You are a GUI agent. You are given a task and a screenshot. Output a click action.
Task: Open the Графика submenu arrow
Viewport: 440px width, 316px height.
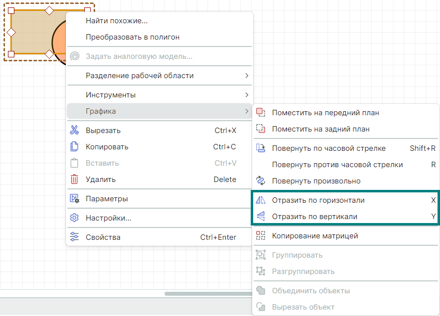pyautogui.click(x=246, y=111)
